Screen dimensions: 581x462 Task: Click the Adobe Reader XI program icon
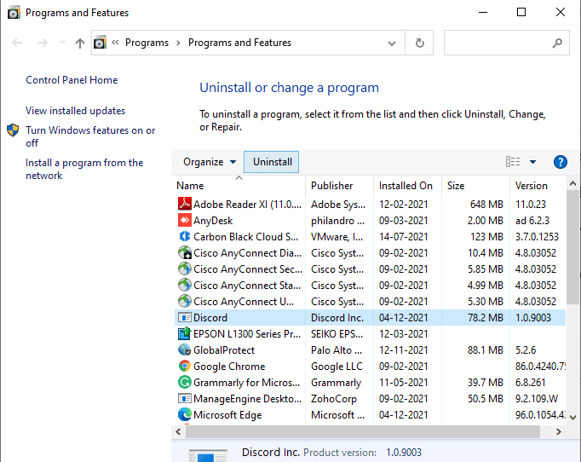click(x=185, y=204)
